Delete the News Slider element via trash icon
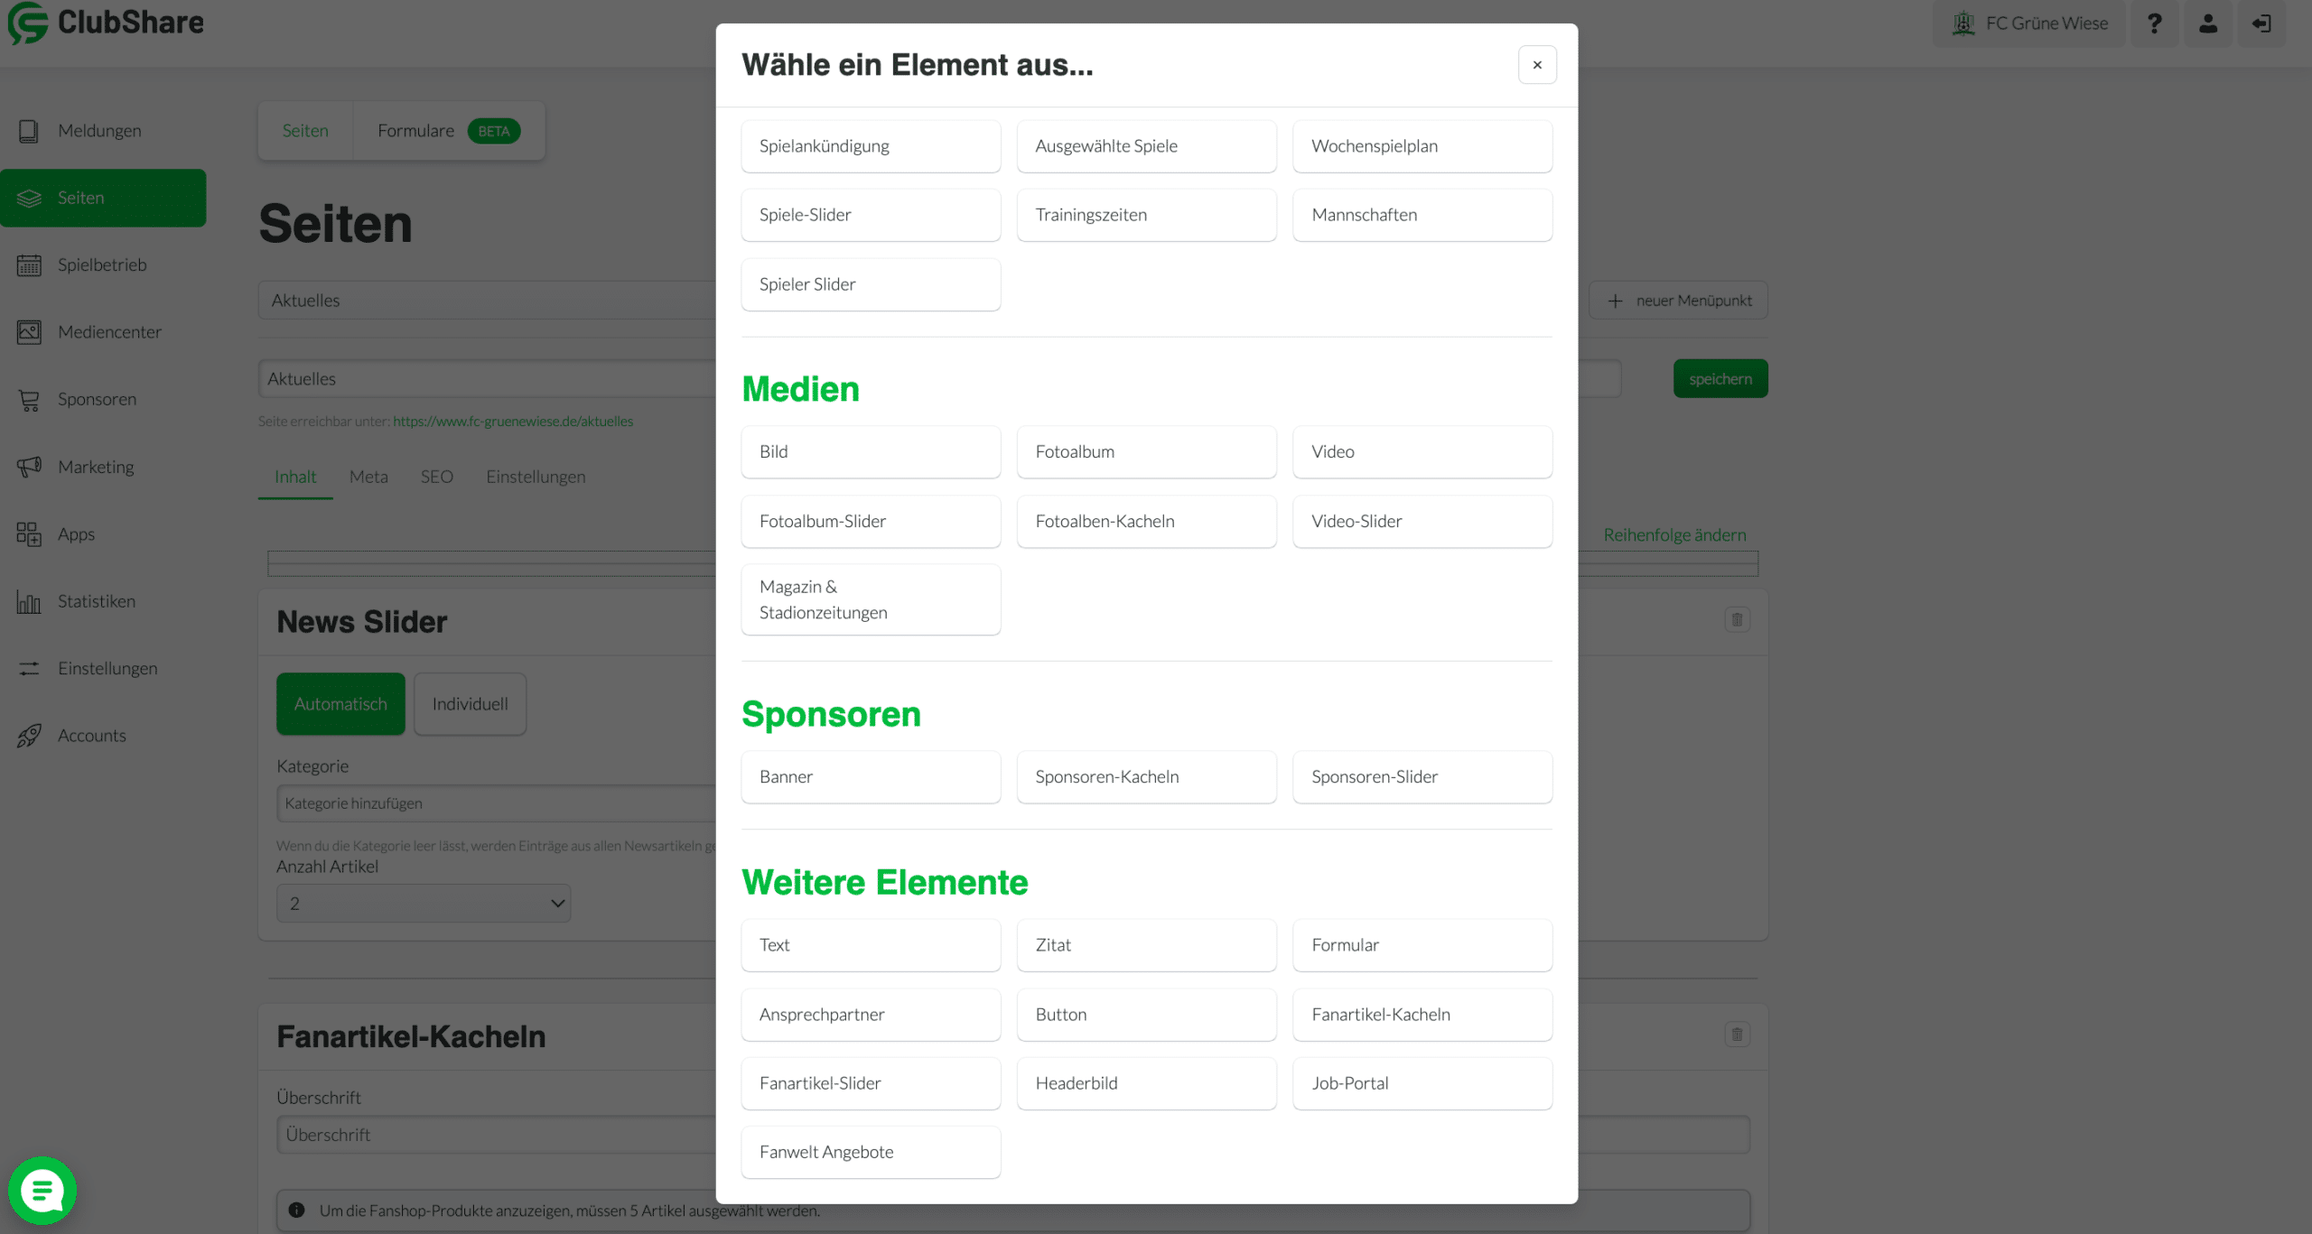Image resolution: width=2312 pixels, height=1234 pixels. 1737,619
